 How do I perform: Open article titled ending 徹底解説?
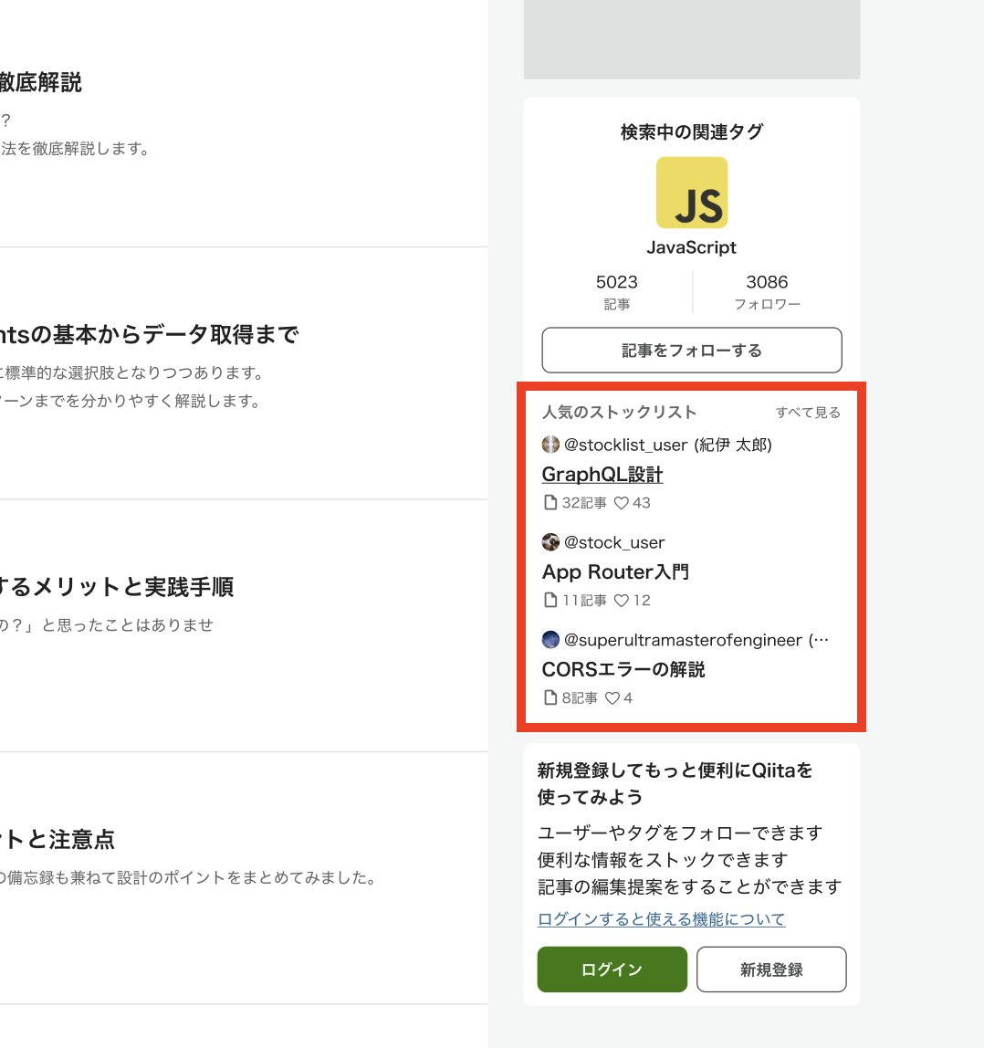[41, 82]
